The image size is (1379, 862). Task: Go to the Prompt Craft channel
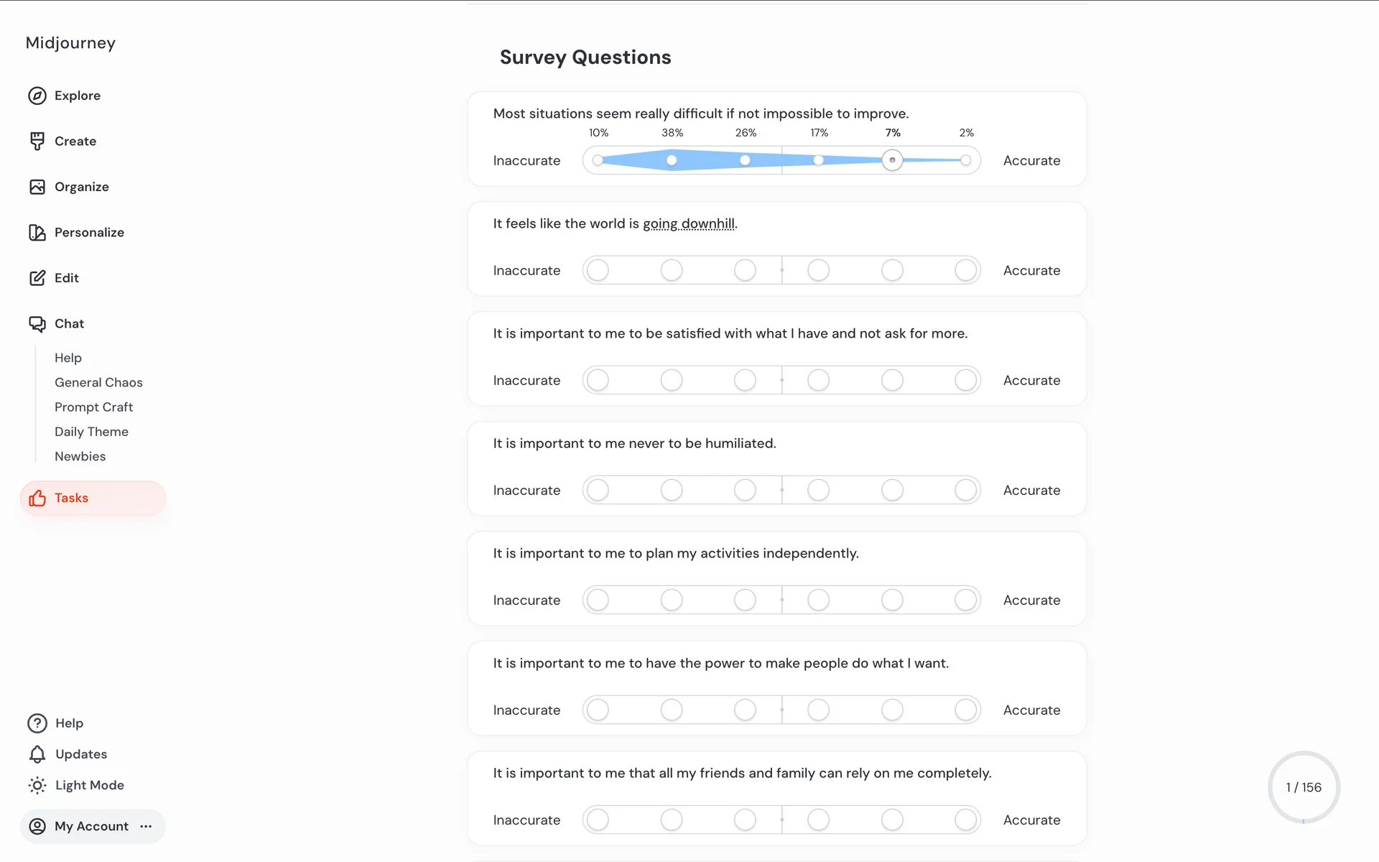point(93,407)
